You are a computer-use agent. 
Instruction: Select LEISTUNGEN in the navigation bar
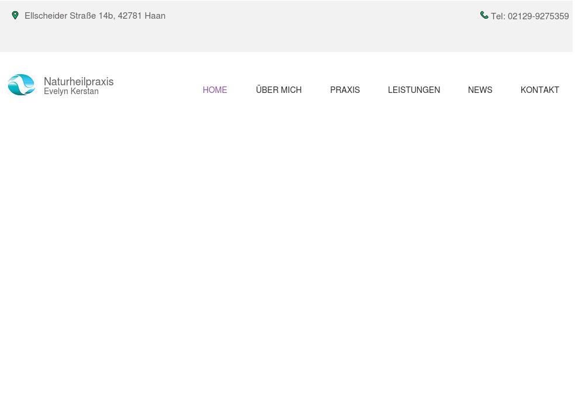tap(414, 90)
